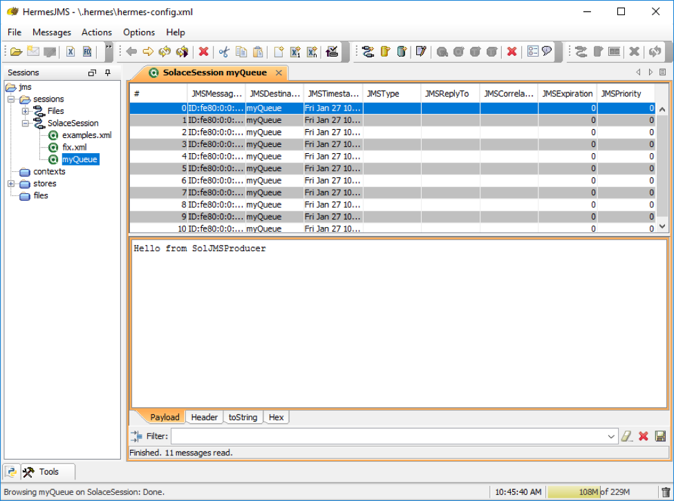The width and height of the screenshot is (674, 501).
Task: Click the memory usage bar in status bar
Action: [588, 492]
